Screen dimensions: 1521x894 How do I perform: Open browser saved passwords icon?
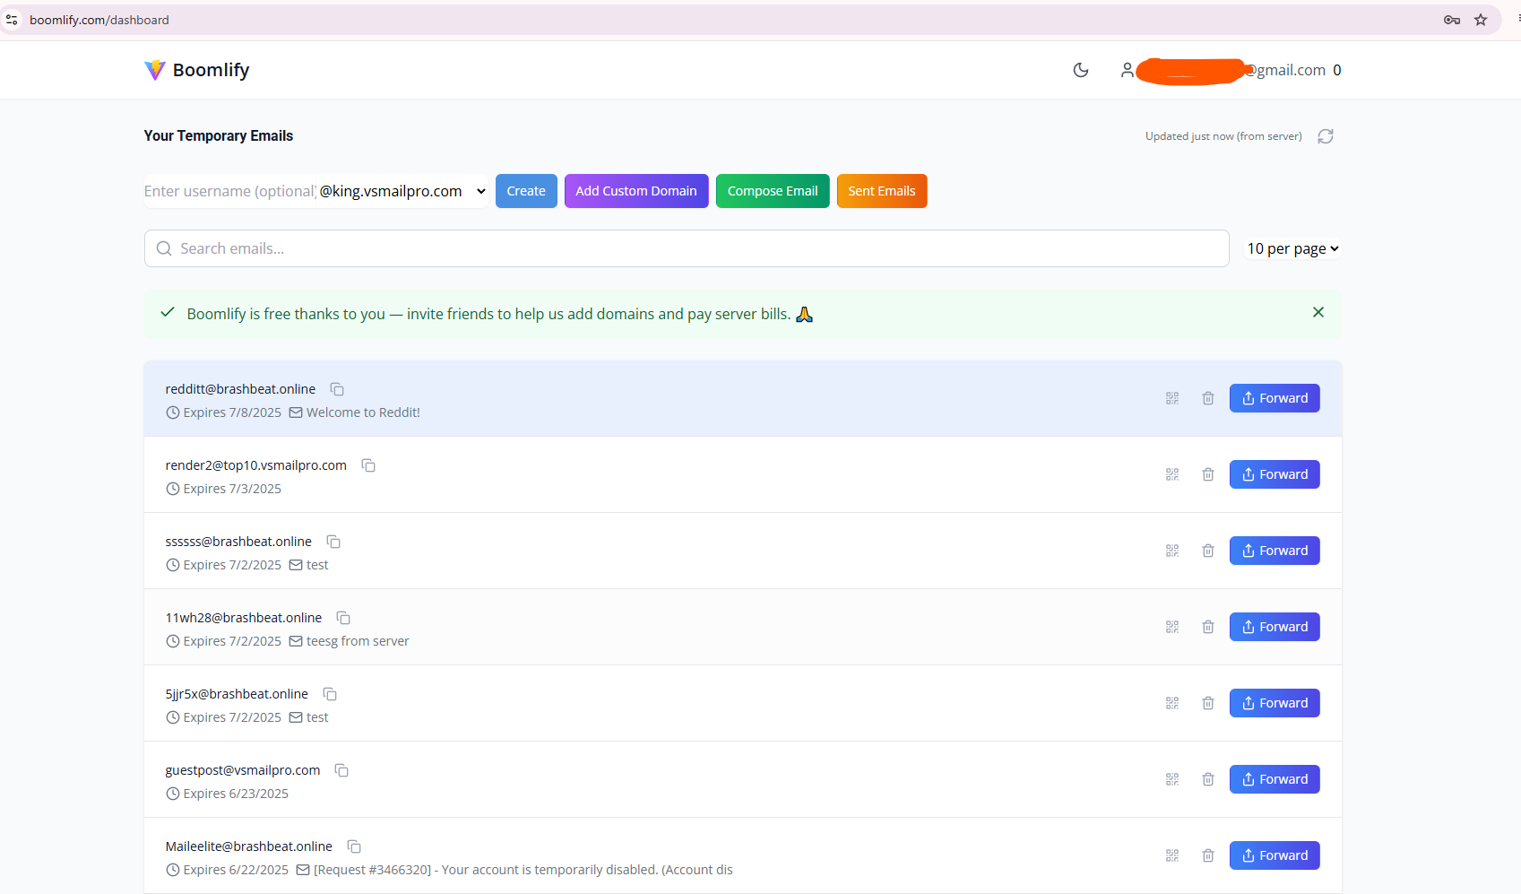coord(1451,19)
